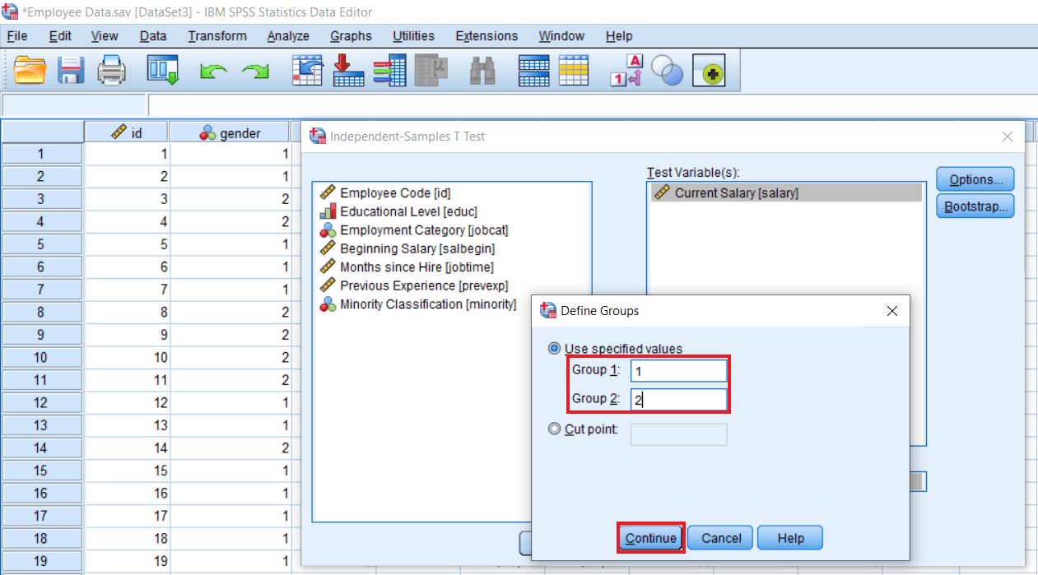
Task: Open the File menu
Action: 17,36
